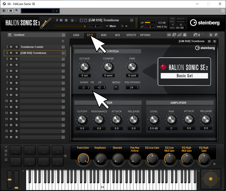Open dropdown for Trombone Combi slot
226x191 pixels.
(x=63, y=47)
